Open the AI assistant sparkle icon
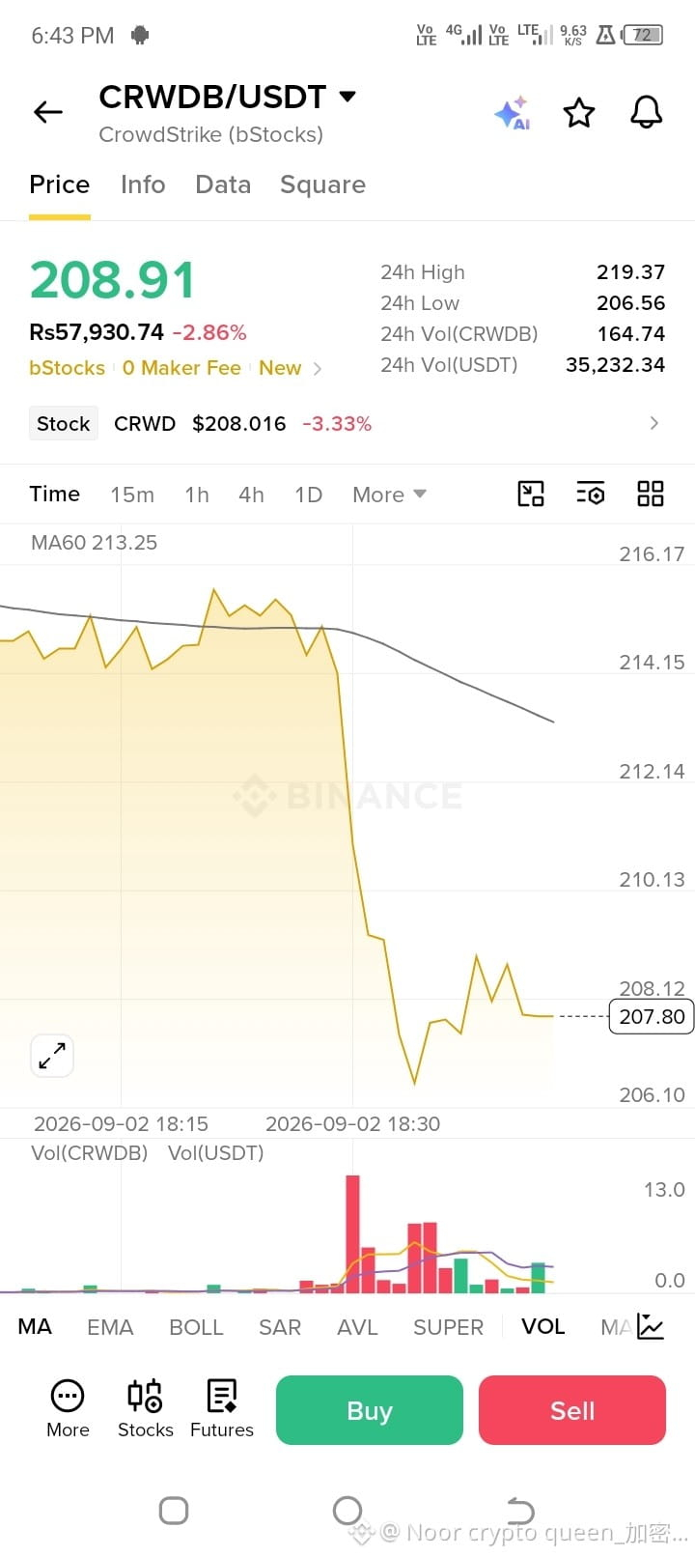 [513, 113]
